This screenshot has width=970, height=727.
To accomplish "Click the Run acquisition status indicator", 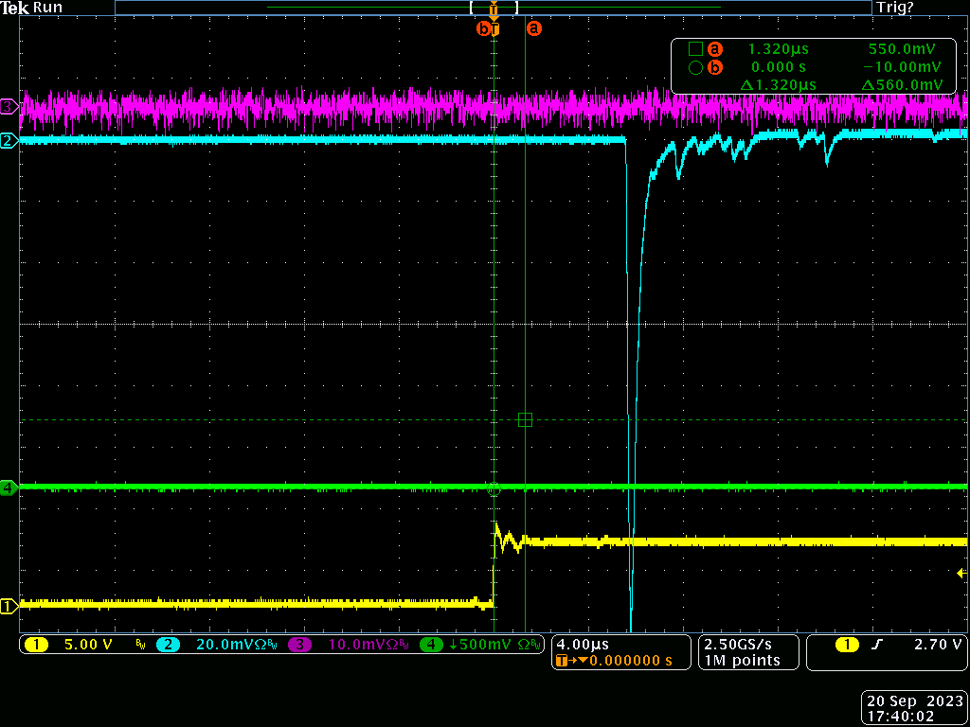I will [x=47, y=8].
